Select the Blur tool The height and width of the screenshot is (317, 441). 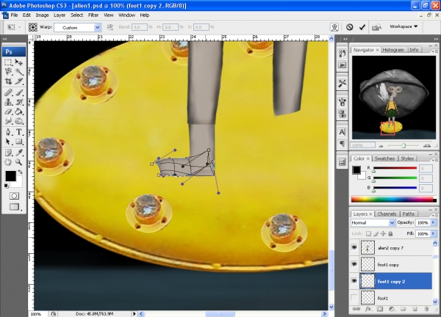[8, 121]
